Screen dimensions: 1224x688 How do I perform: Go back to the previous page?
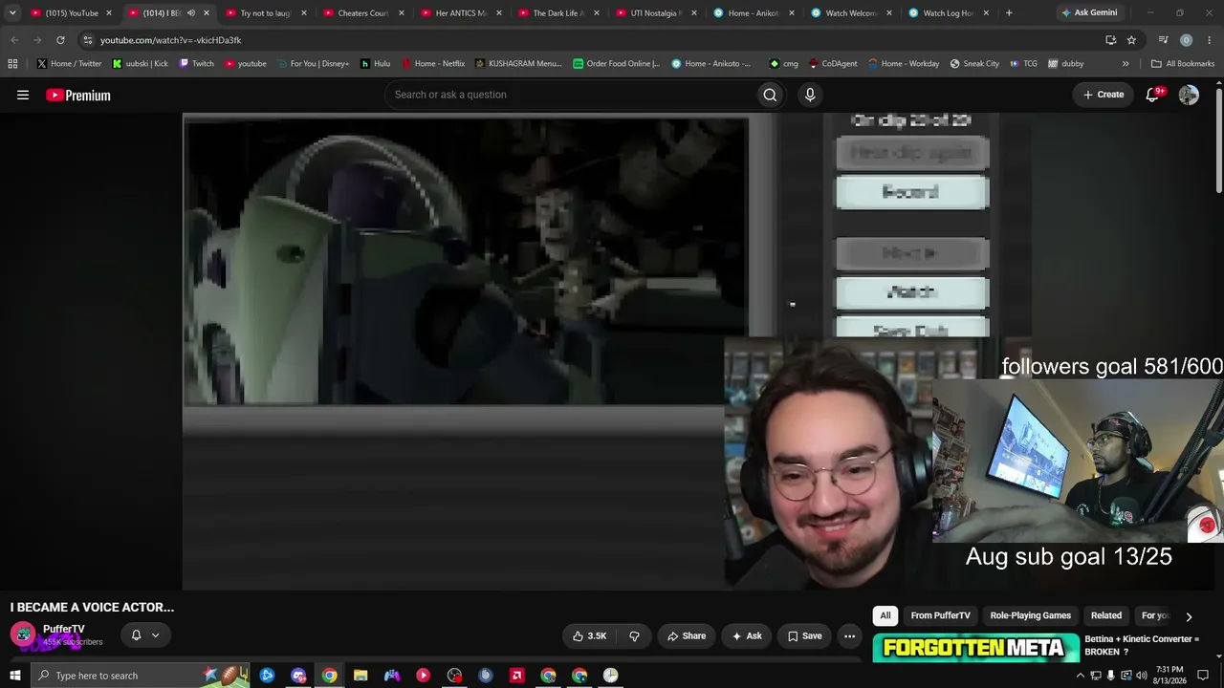point(14,40)
